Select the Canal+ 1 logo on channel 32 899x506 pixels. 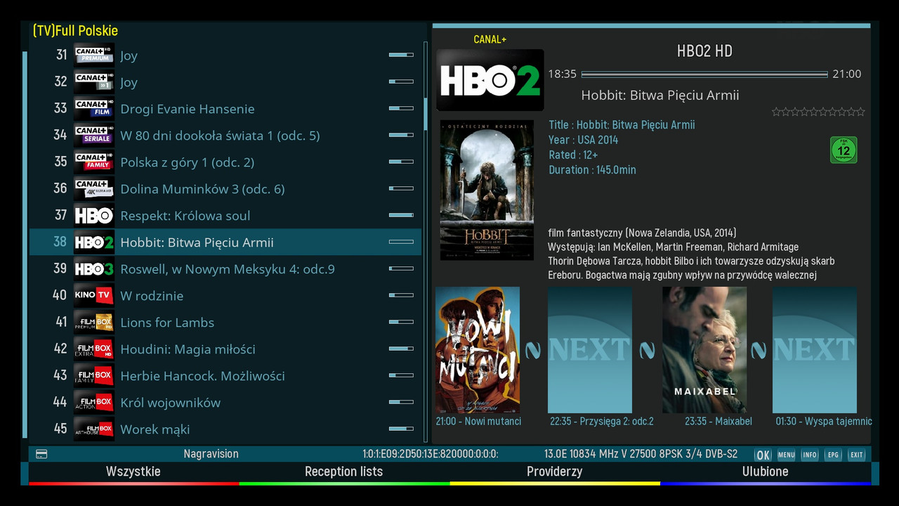point(94,82)
